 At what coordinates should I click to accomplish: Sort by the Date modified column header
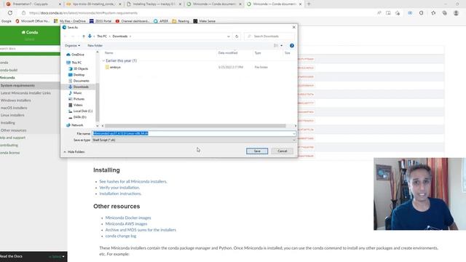pyautogui.click(x=228, y=53)
